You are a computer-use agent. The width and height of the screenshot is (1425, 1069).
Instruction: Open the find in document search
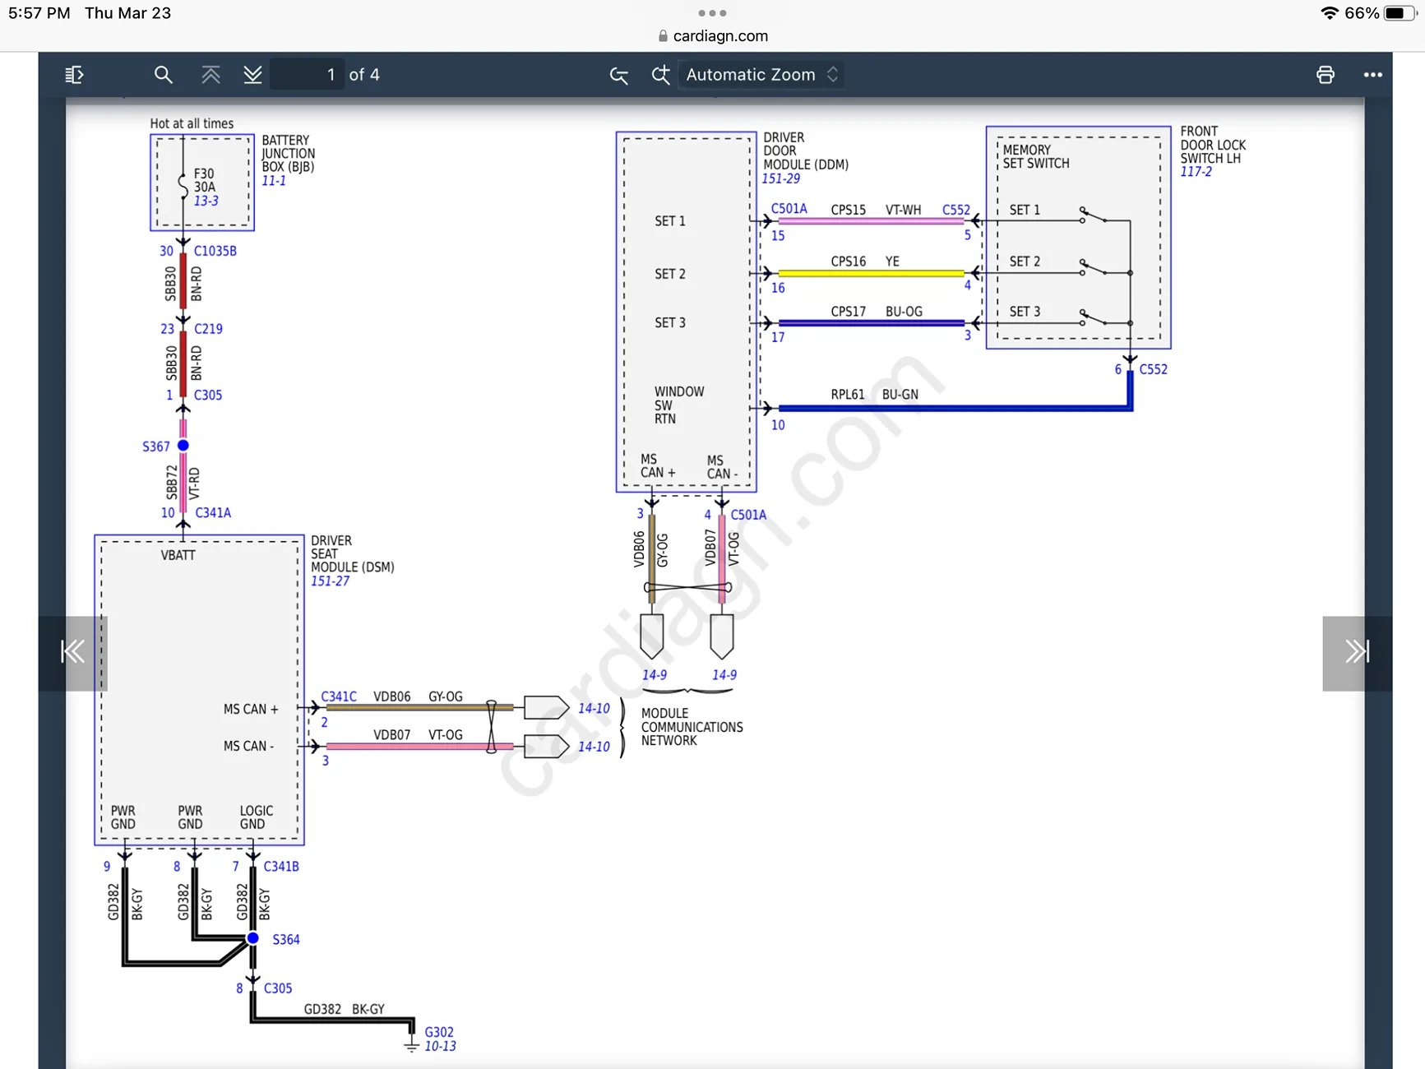point(163,75)
